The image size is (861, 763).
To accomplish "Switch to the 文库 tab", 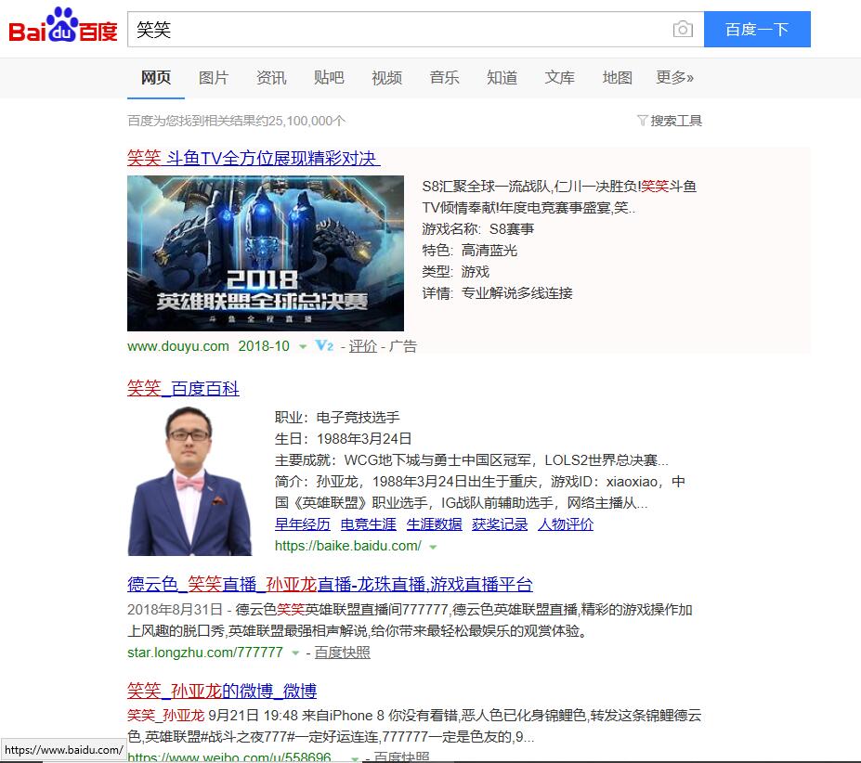I will click(559, 78).
